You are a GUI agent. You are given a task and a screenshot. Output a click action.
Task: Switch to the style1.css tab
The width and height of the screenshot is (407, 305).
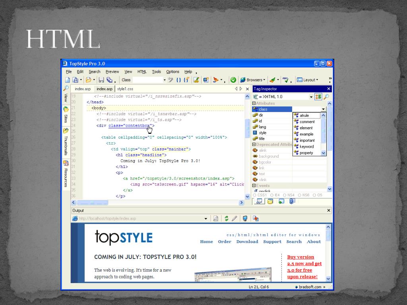point(125,89)
